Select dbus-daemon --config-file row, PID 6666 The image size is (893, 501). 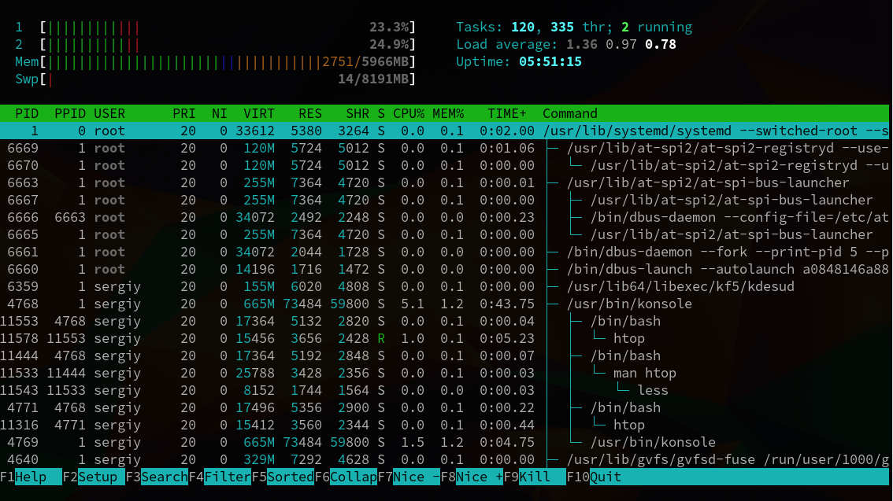(x=444, y=217)
